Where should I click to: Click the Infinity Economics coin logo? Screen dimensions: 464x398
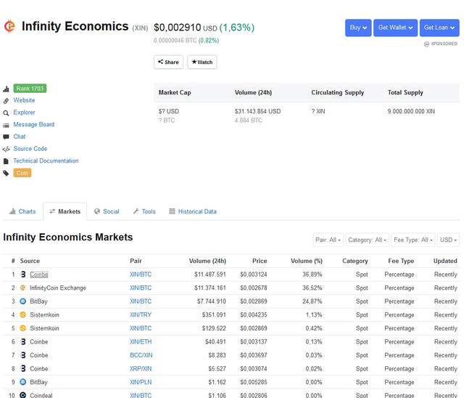click(9, 26)
